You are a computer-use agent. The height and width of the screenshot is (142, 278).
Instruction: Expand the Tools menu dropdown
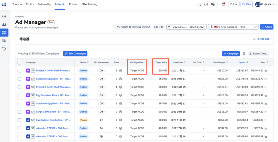[17, 4]
